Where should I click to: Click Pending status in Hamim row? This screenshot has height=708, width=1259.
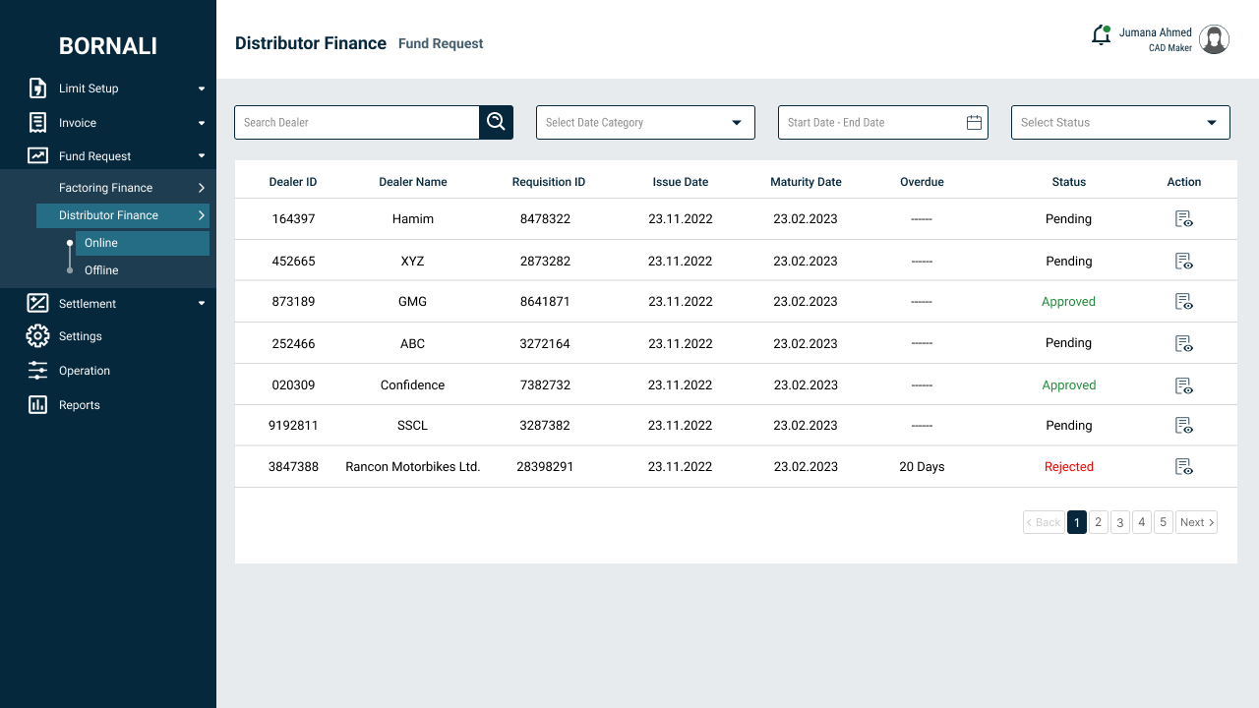click(1069, 219)
